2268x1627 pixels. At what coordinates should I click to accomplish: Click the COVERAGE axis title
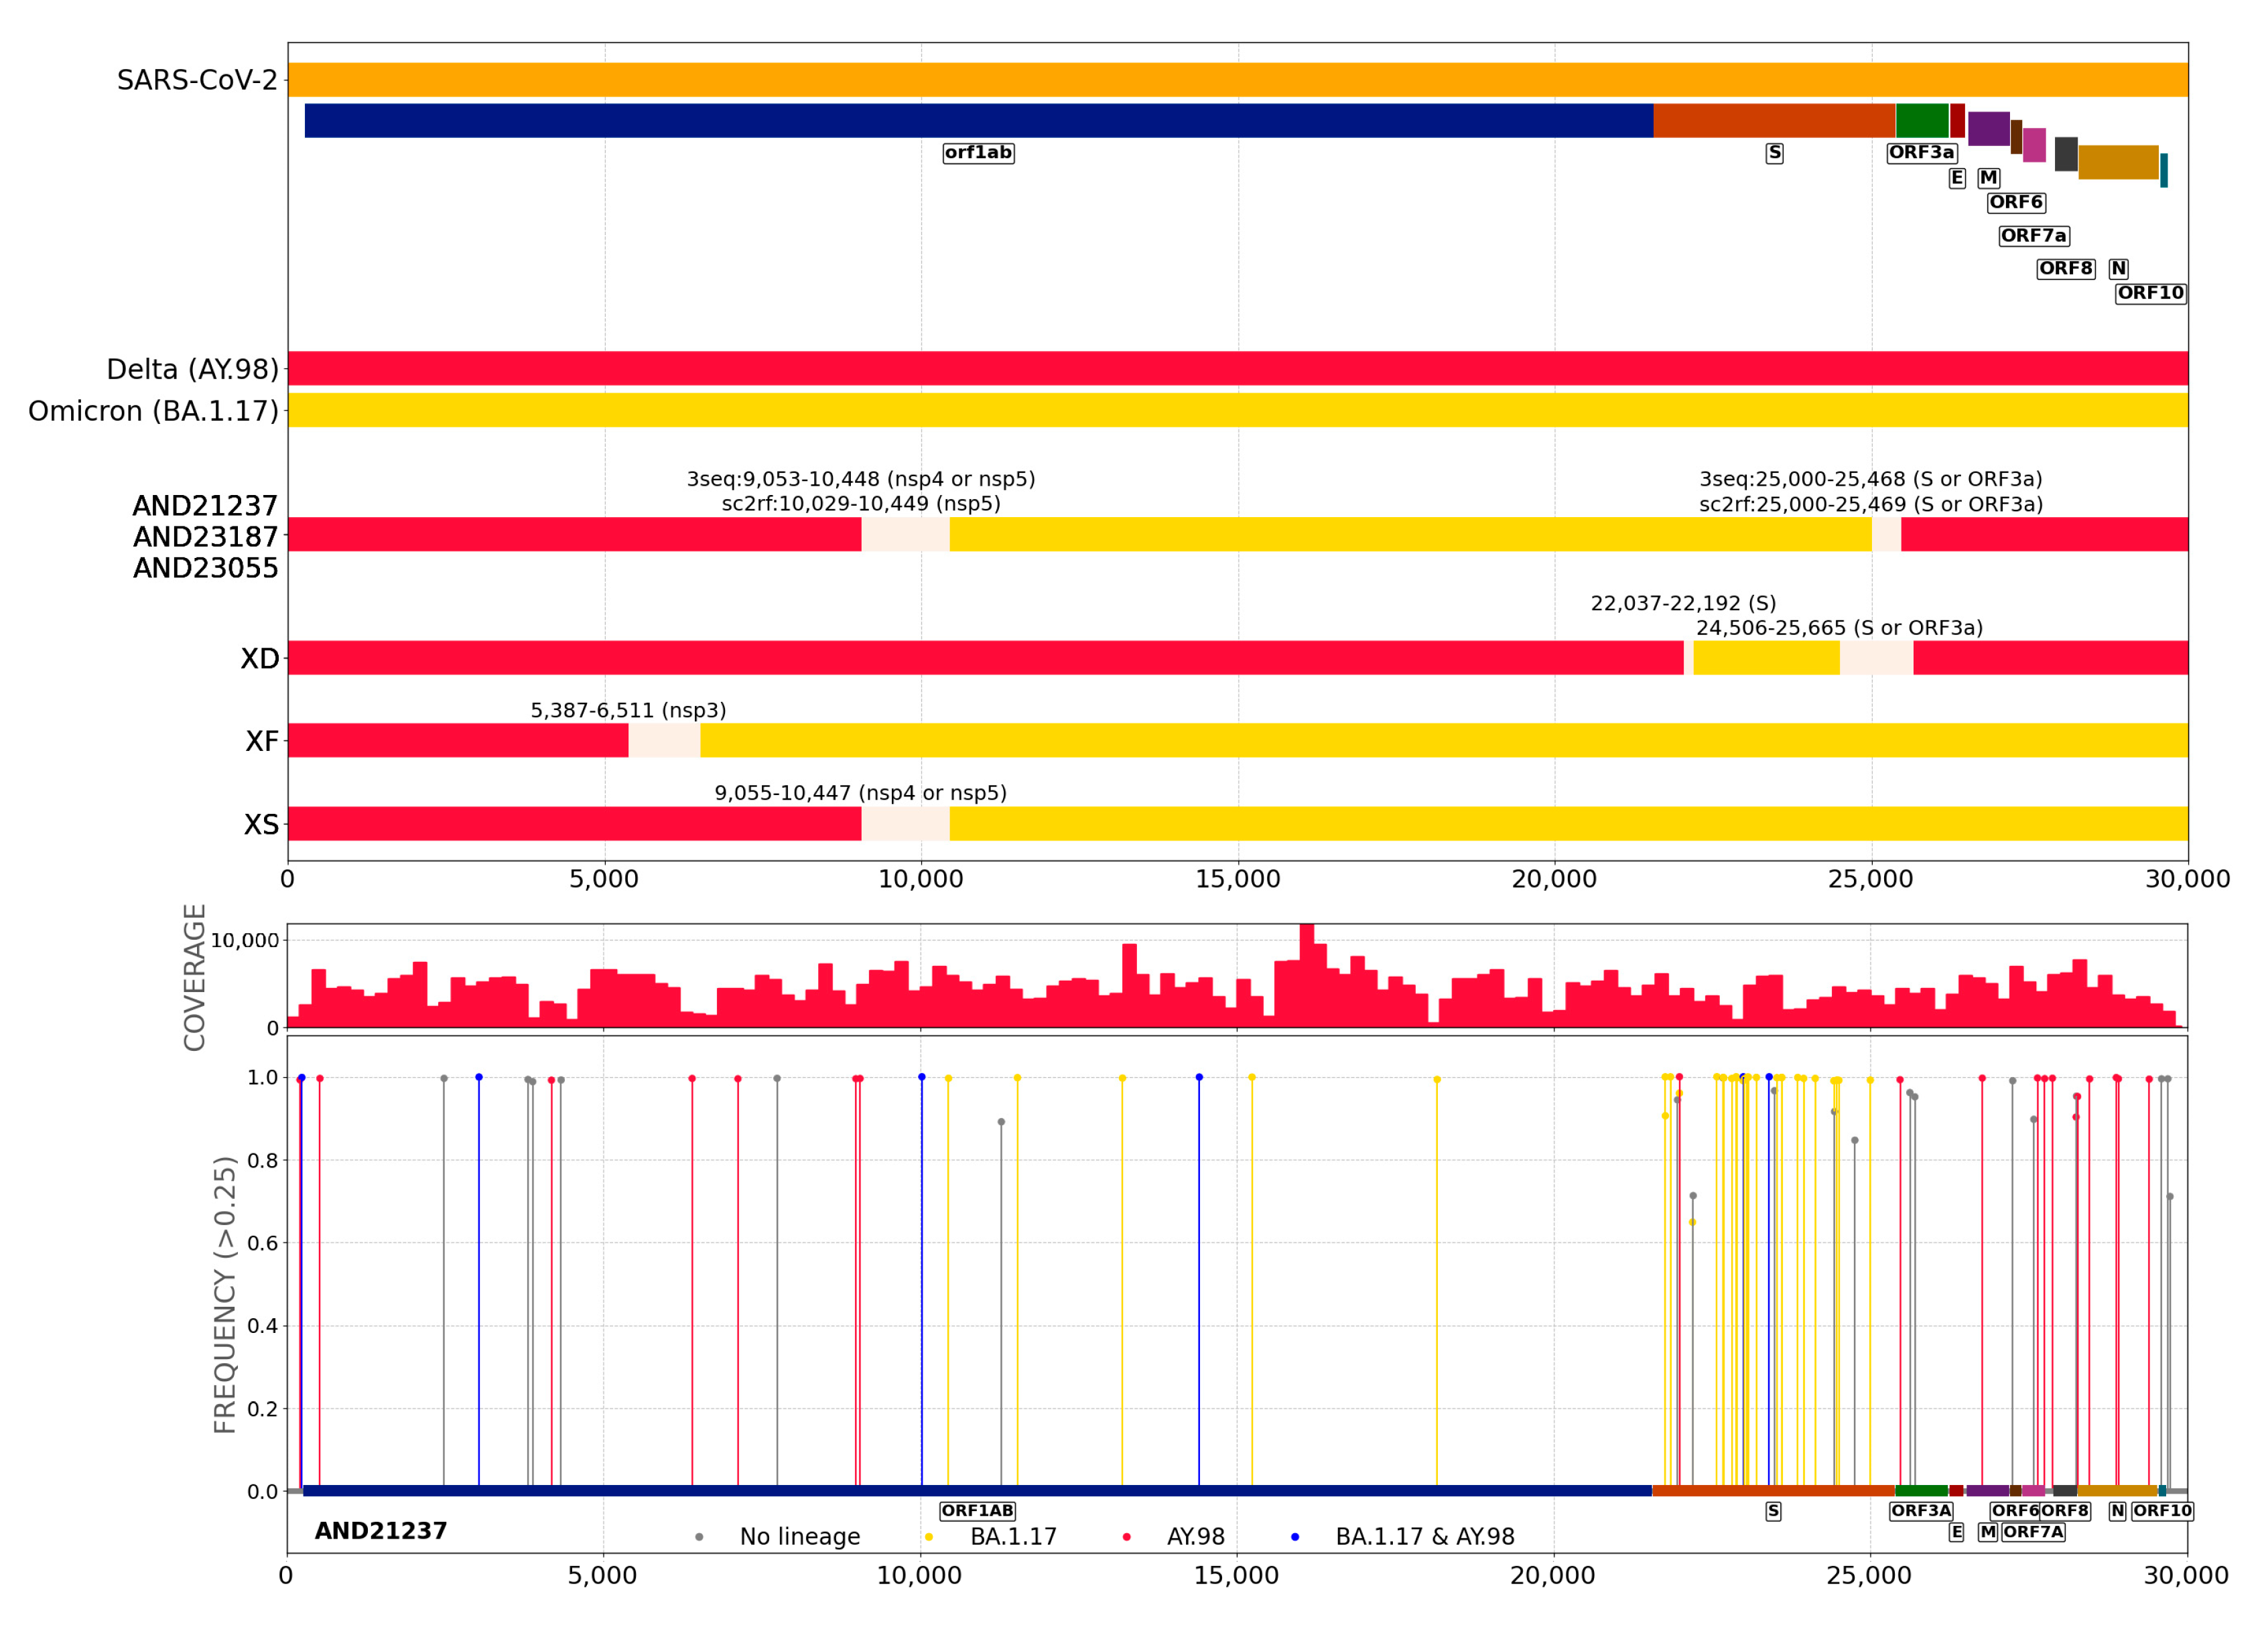pyautogui.click(x=194, y=977)
